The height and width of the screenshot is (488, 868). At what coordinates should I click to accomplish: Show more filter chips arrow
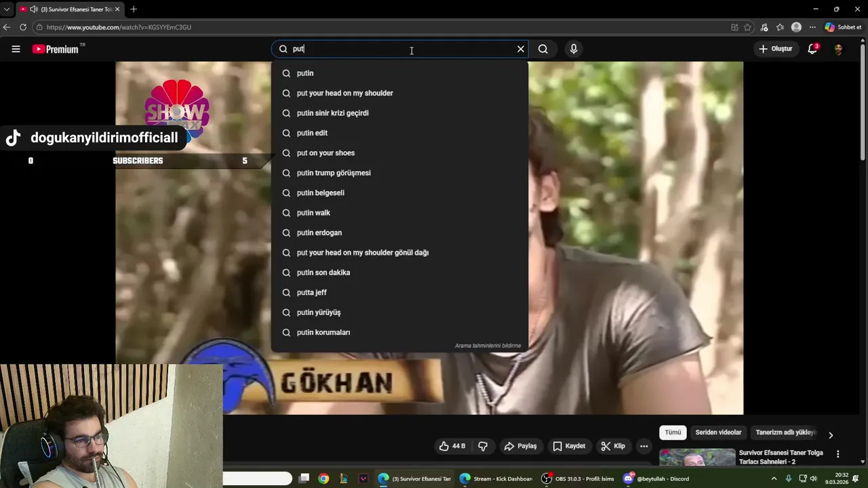[x=831, y=435]
